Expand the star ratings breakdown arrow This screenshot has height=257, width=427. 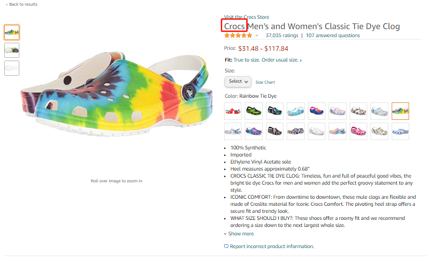click(x=257, y=36)
